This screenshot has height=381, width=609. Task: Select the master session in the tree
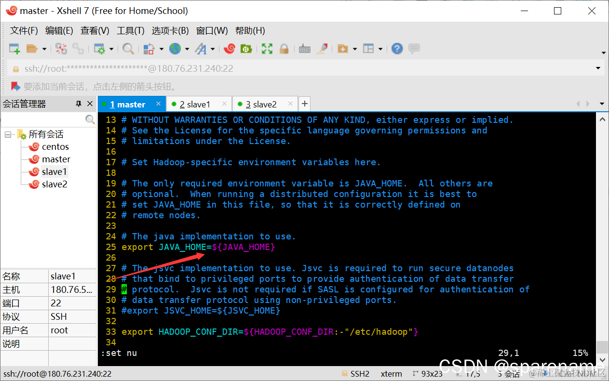(x=56, y=159)
